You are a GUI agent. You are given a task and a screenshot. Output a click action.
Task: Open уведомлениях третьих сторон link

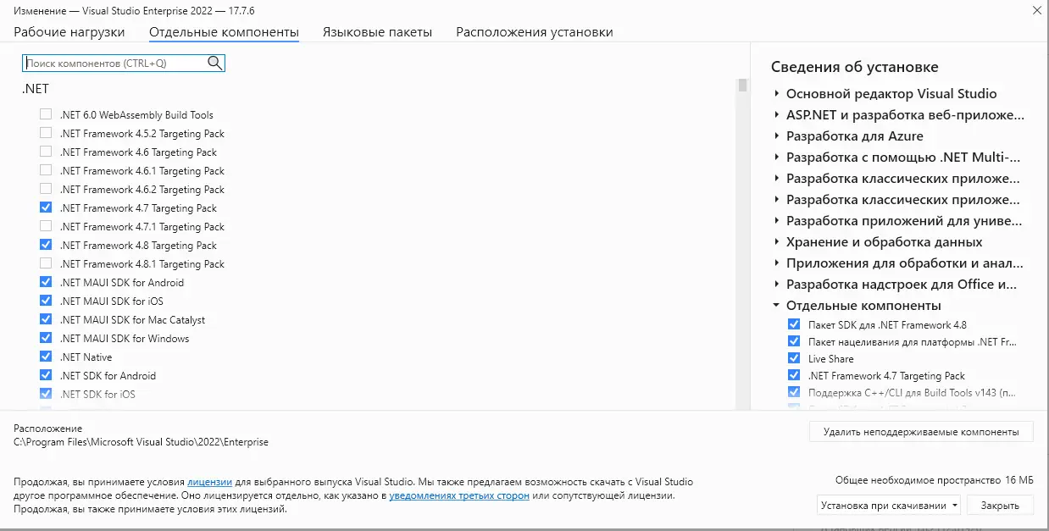pyautogui.click(x=459, y=495)
